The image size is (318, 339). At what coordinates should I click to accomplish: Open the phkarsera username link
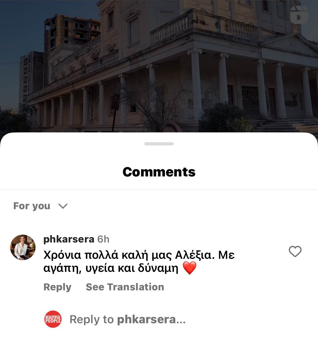tap(69, 239)
